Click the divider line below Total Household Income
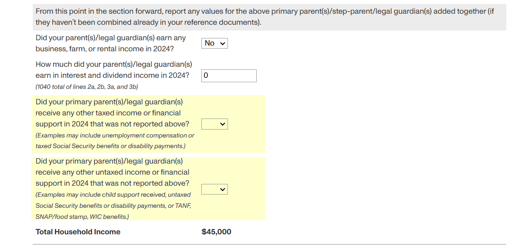Screen dimensions: 532x252 tap(269, 244)
